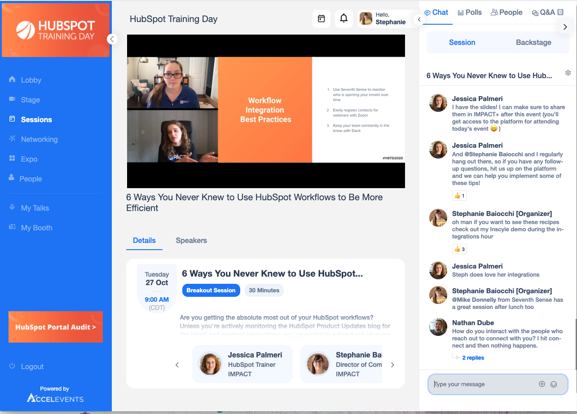This screenshot has width=577, height=414.
Task: Select the Session chat channel
Action: (462, 43)
